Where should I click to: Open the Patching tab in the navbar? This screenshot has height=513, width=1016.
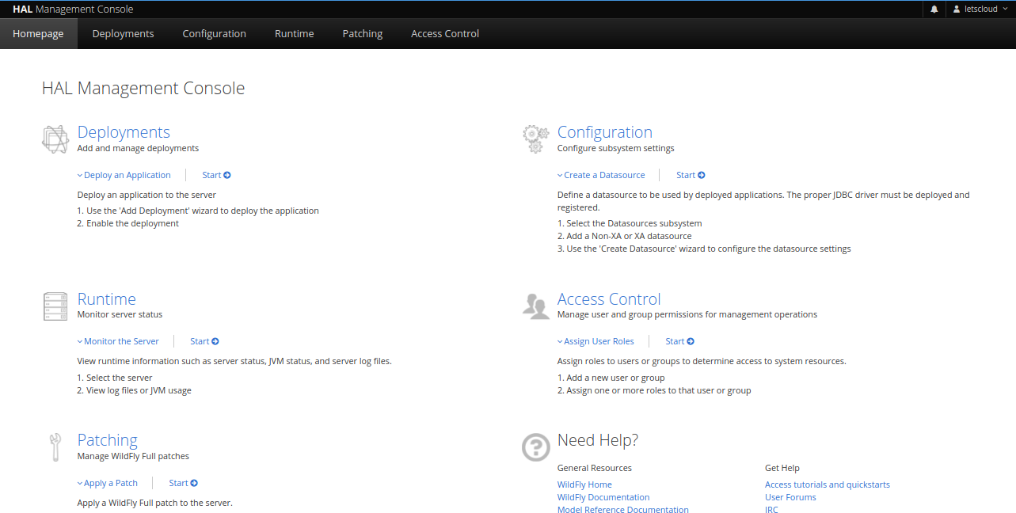[x=362, y=34]
